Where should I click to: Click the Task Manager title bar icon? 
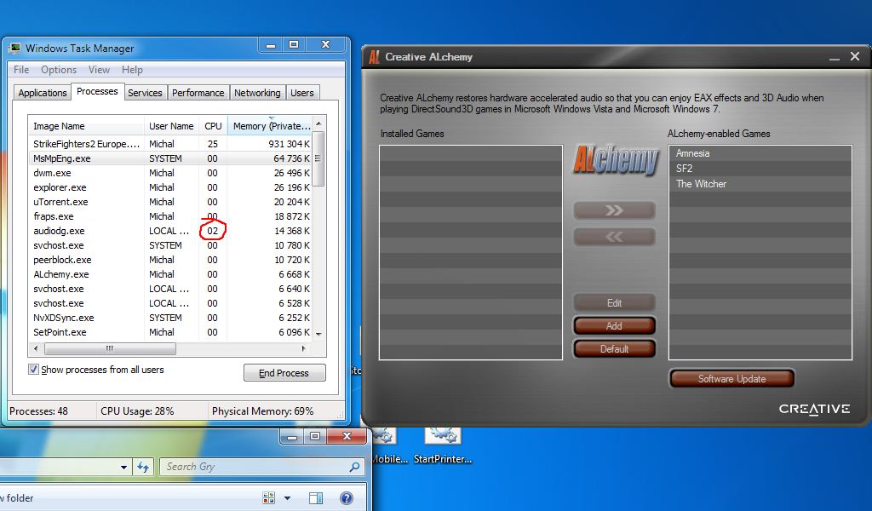tap(15, 49)
